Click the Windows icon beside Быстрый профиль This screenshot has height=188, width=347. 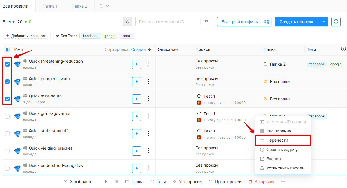(267, 22)
